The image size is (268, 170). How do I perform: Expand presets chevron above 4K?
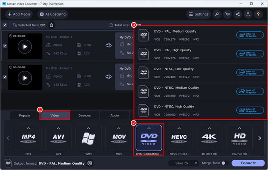(x=209, y=128)
